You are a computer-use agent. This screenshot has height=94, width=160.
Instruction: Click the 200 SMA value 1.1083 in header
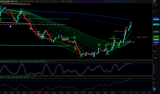coord(101,2)
